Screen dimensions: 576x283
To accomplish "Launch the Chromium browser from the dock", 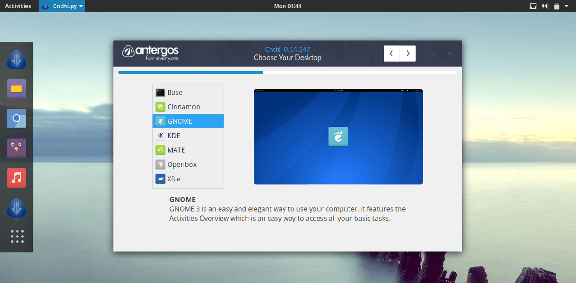I will (x=17, y=118).
